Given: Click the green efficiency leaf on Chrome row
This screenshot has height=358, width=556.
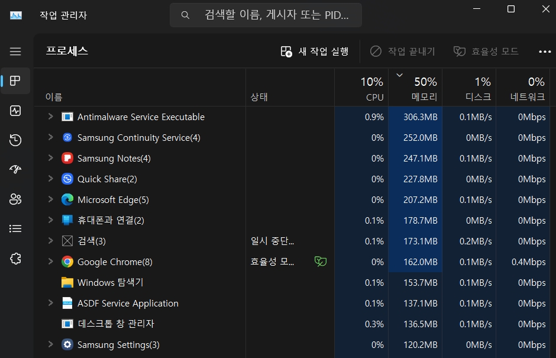Looking at the screenshot, I should 321,262.
